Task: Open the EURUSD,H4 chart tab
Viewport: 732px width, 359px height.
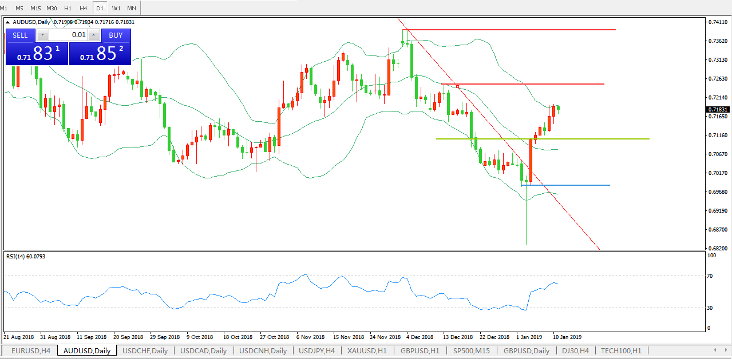Action: (30, 351)
